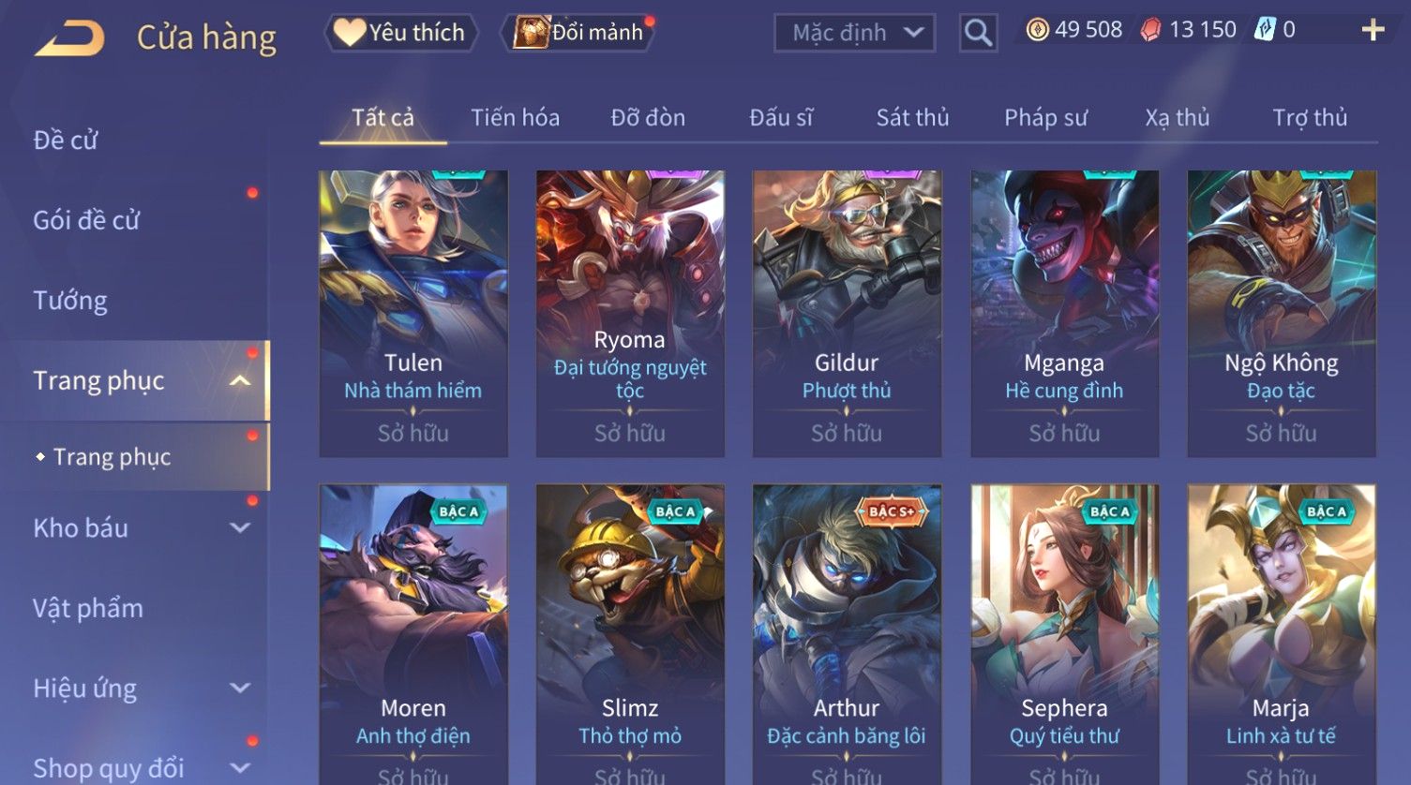Screen dimensions: 1411x785
Task: Select the Tiến hóa tab
Action: pyautogui.click(x=515, y=118)
